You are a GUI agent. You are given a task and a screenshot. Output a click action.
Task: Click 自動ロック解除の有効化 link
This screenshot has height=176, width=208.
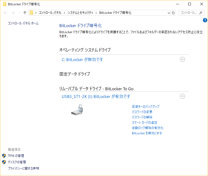tap(148, 128)
